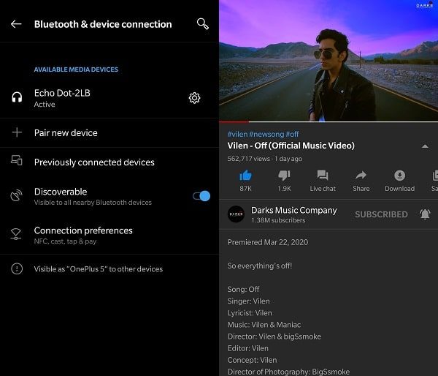The width and height of the screenshot is (438, 376).
Task: Tap So everything's off! text
Action: tap(260, 266)
